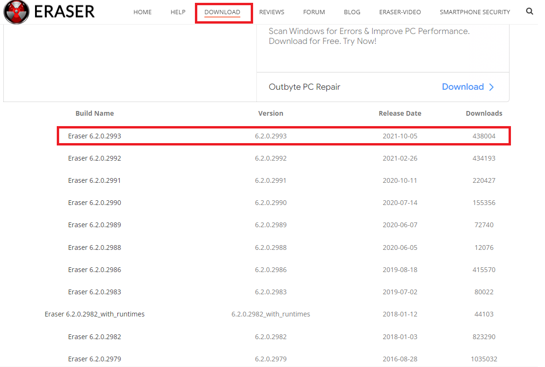Click release date 2018-01-12

coord(400,314)
